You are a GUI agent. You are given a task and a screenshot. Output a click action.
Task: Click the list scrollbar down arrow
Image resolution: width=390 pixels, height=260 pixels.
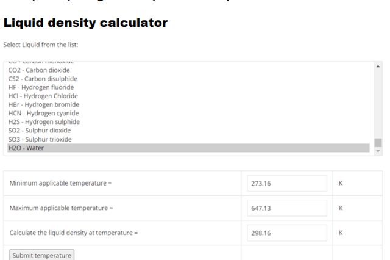(378, 151)
